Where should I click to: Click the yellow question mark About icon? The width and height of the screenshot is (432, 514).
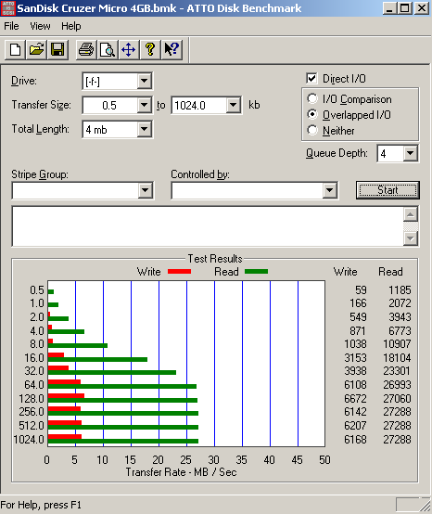click(x=150, y=50)
